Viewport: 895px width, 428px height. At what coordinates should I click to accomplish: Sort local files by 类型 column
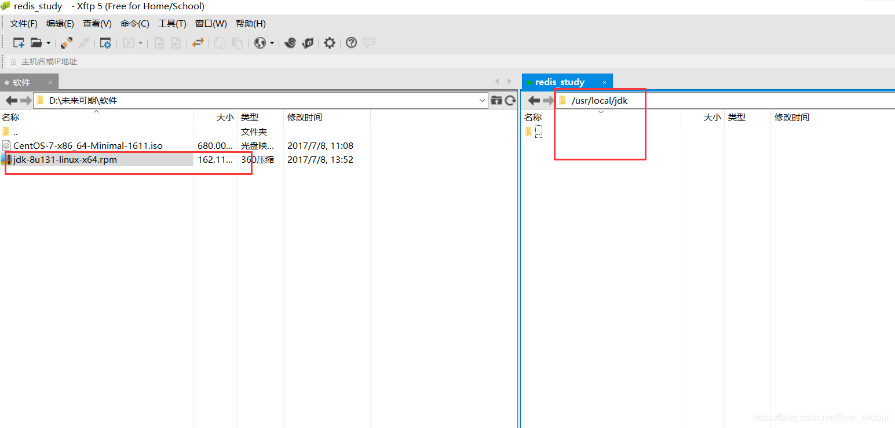pos(260,117)
